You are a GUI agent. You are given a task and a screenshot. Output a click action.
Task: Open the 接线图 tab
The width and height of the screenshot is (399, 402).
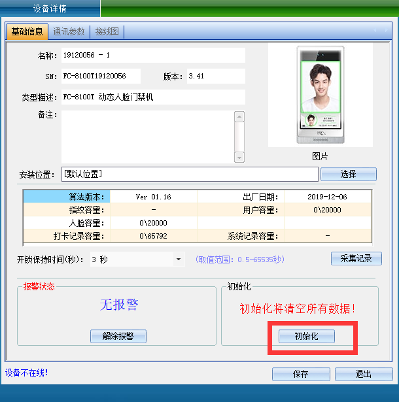(107, 31)
